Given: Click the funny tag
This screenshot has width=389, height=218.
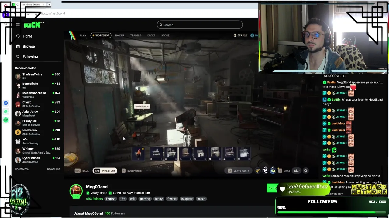Looking at the screenshot, I should [x=159, y=199].
